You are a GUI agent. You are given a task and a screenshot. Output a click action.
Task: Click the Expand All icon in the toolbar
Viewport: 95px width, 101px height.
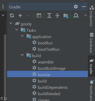(x=49, y=15)
